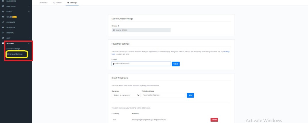Image resolution: width=308 pixels, height=123 pixels.
Task: Collapse the Settings chevron
Action: pyautogui.click(x=29, y=43)
